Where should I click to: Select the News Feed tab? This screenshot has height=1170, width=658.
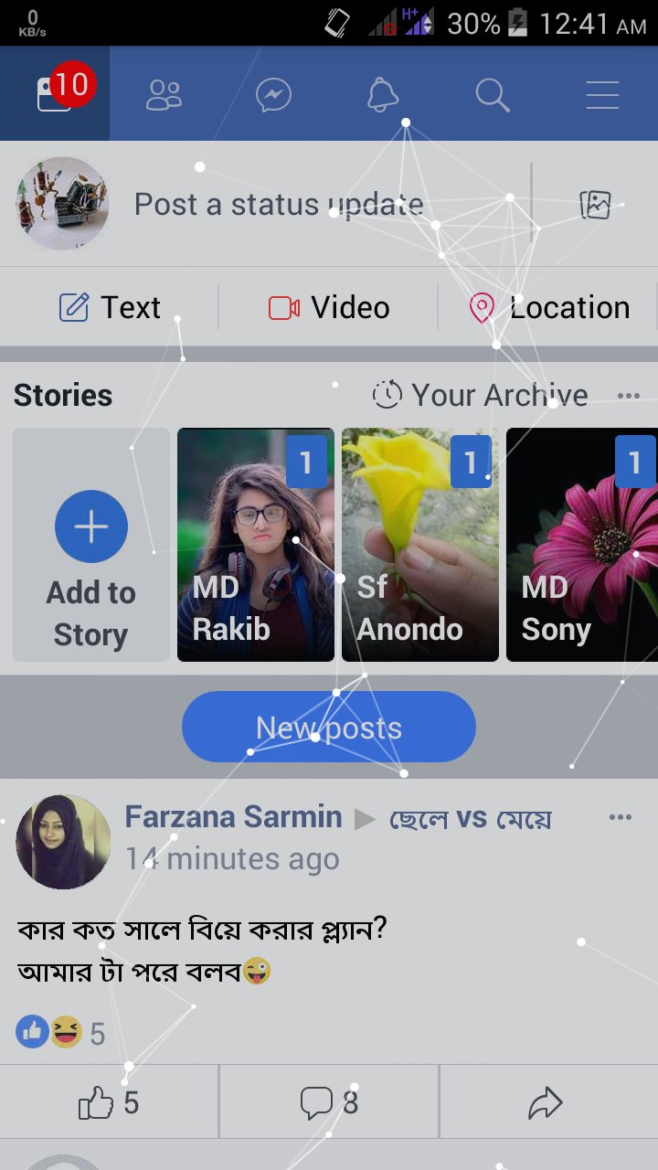pyautogui.click(x=54, y=95)
